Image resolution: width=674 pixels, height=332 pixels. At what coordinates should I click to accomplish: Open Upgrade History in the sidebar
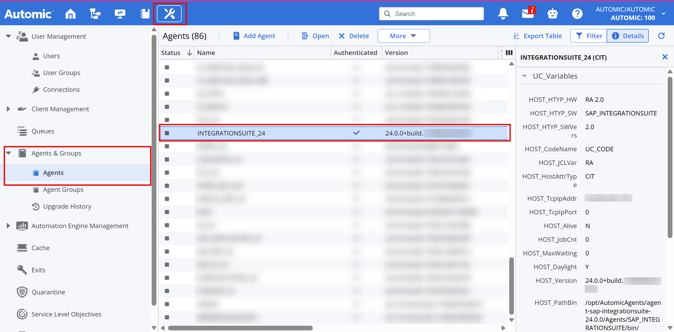67,206
